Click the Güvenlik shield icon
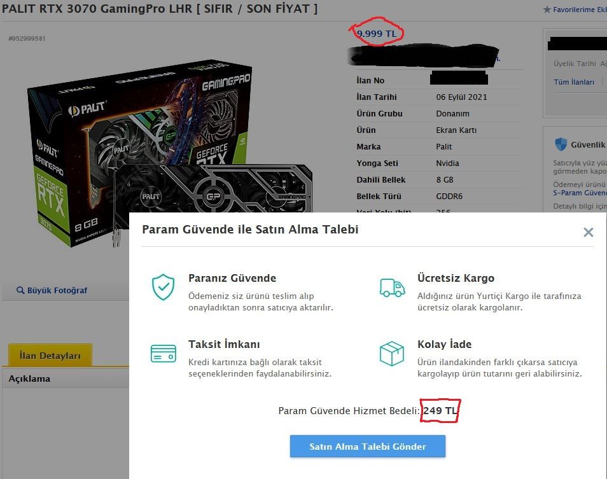 (561, 144)
